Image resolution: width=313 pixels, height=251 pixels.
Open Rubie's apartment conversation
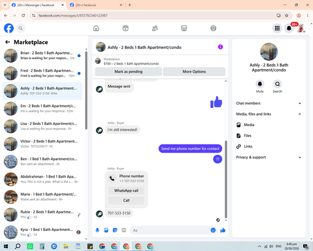[43, 215]
